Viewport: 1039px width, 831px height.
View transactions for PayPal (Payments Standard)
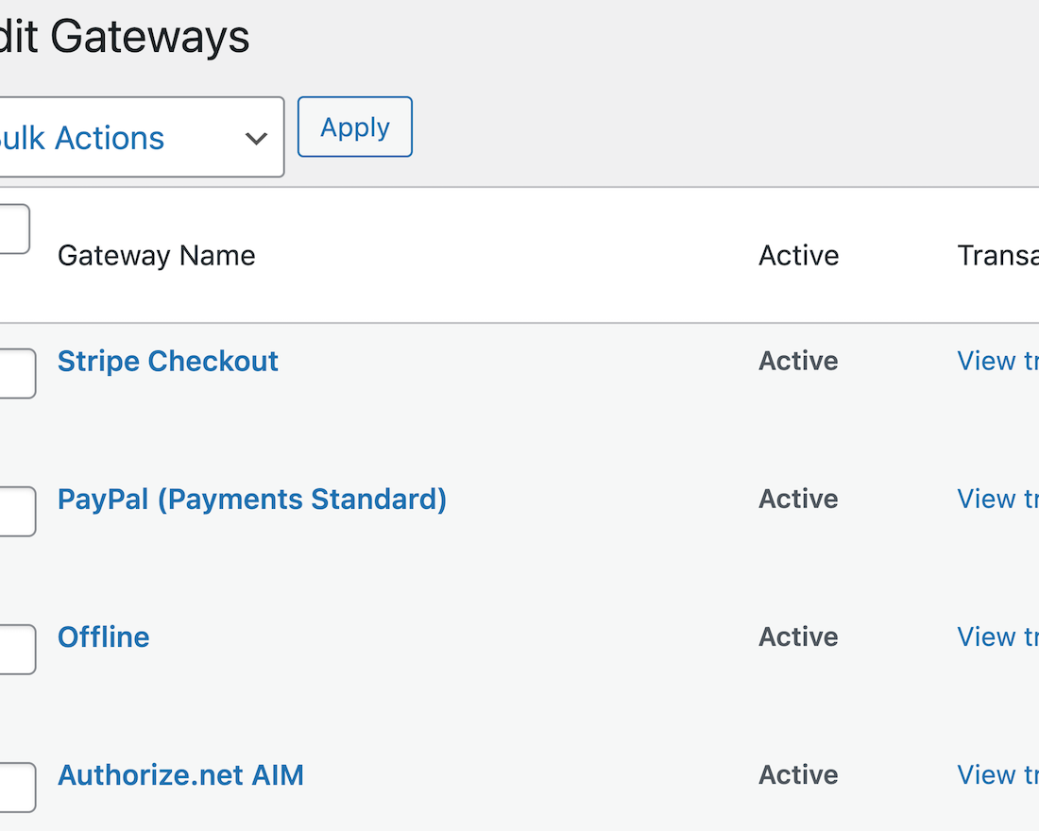click(997, 499)
